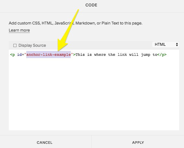This screenshot has height=148, width=184.
Task: Click the Display Source label text
Action: point(32,45)
